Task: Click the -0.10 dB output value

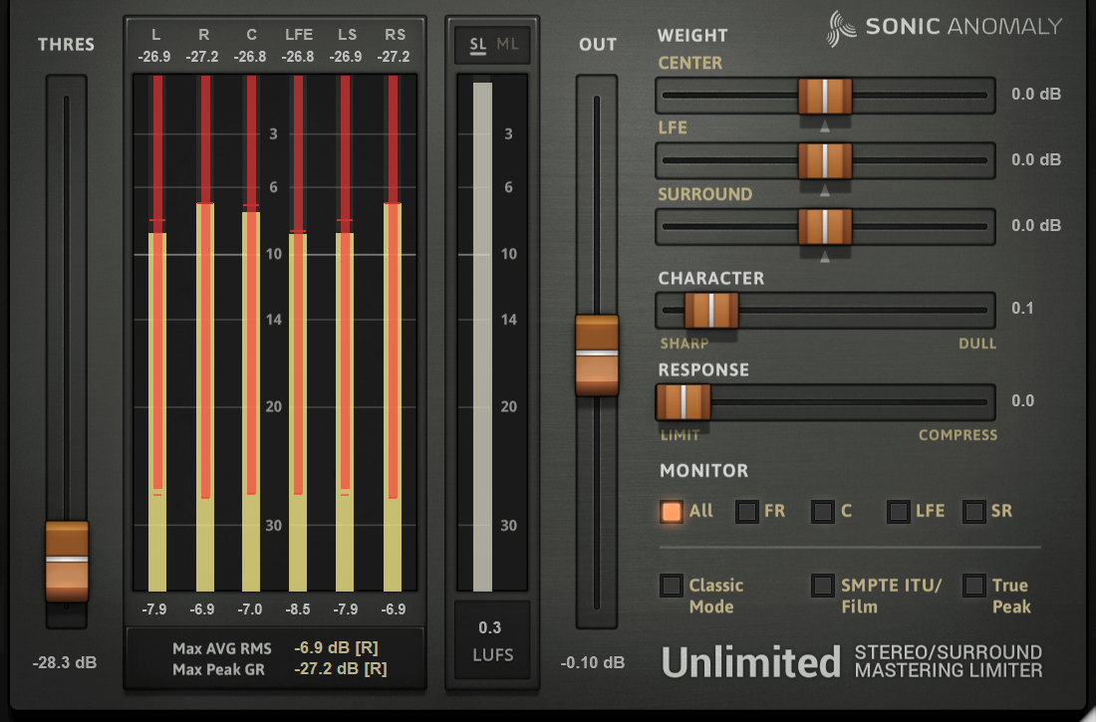Action: click(592, 662)
